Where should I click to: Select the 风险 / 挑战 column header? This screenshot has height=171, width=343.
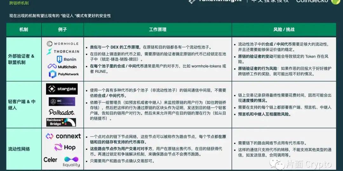pyautogui.click(x=284, y=30)
